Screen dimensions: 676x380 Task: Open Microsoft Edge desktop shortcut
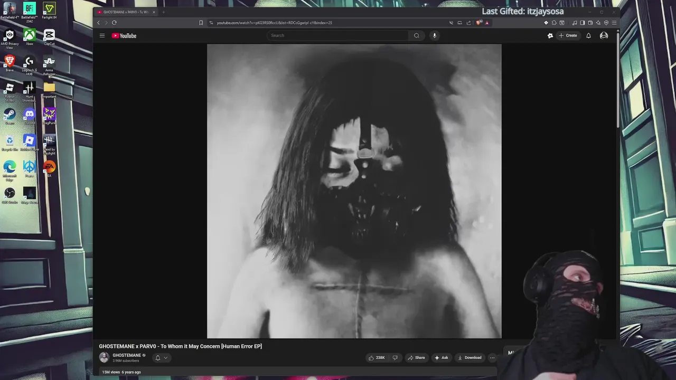click(10, 171)
